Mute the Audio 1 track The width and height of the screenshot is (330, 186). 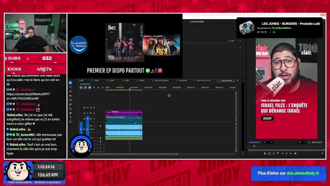[x=94, y=126]
